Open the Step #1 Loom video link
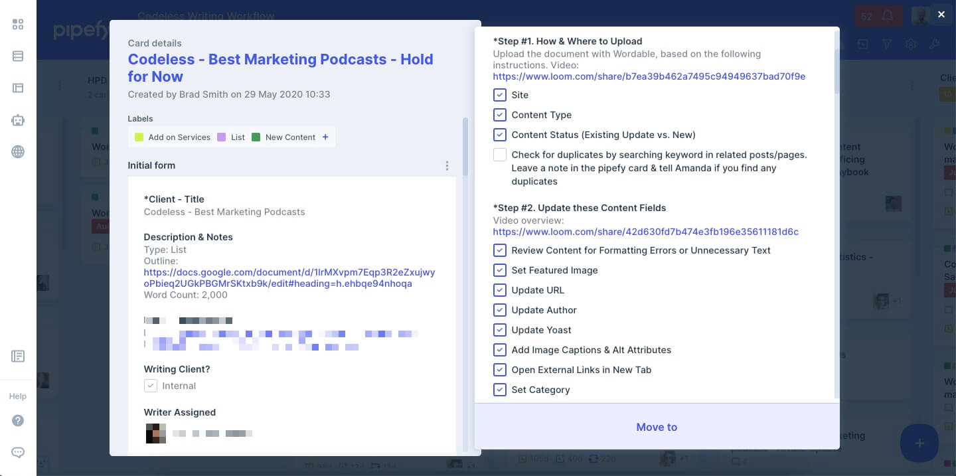This screenshot has width=956, height=476. click(649, 76)
